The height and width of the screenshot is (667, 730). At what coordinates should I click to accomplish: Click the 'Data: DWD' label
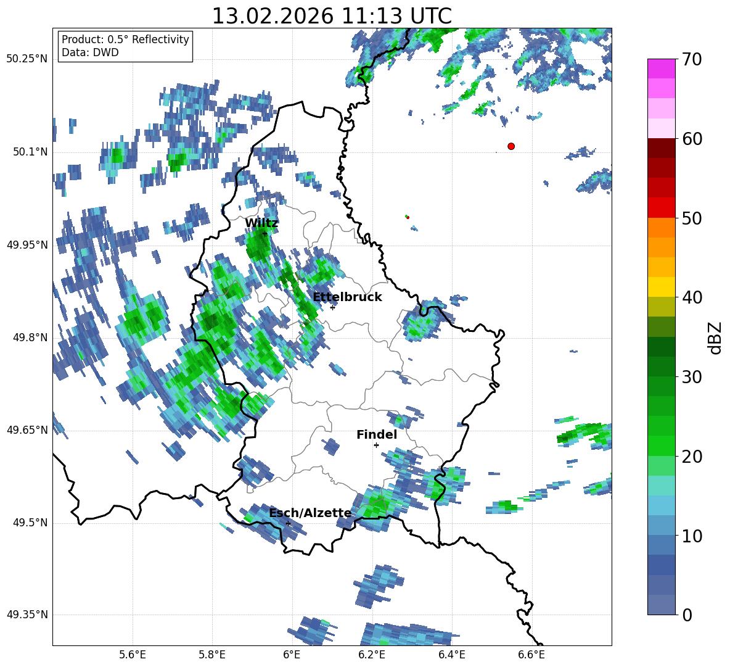point(90,52)
